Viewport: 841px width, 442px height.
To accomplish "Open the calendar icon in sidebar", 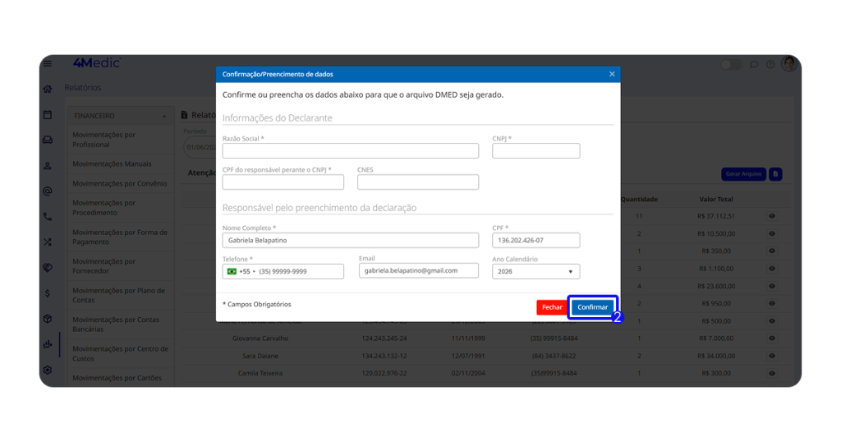I will pos(48,114).
